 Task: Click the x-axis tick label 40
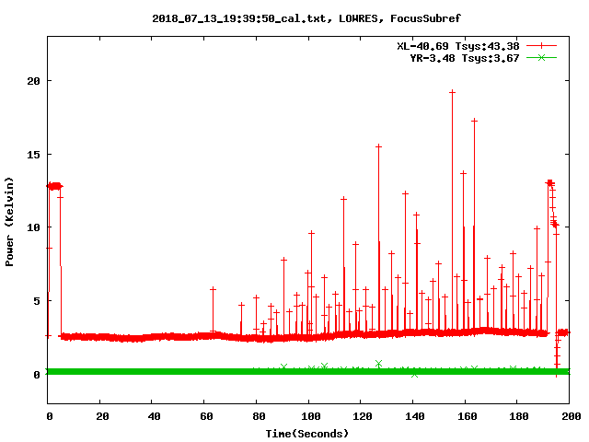154,416
